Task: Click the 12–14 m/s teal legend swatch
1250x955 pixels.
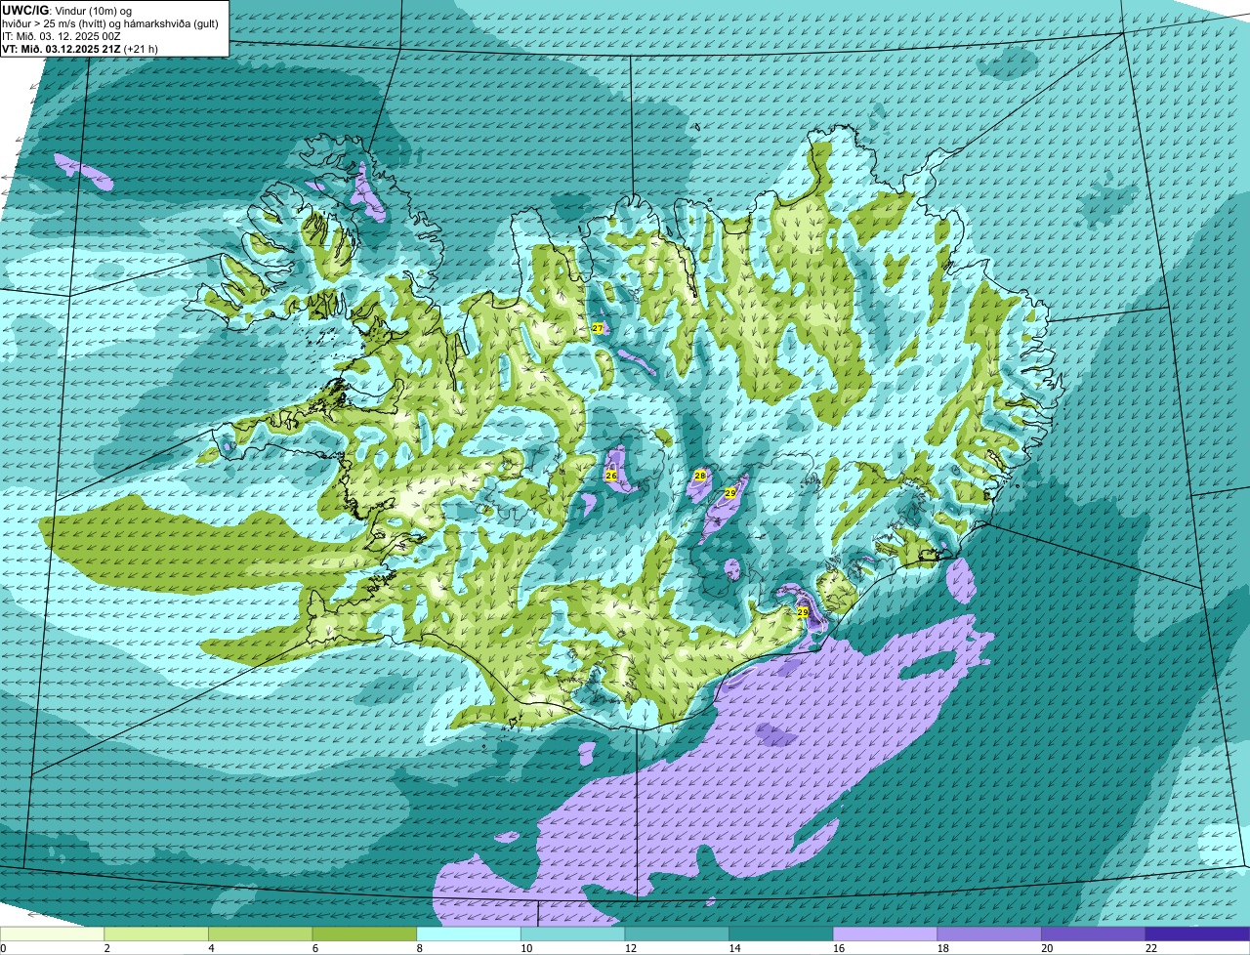Action: [677, 934]
